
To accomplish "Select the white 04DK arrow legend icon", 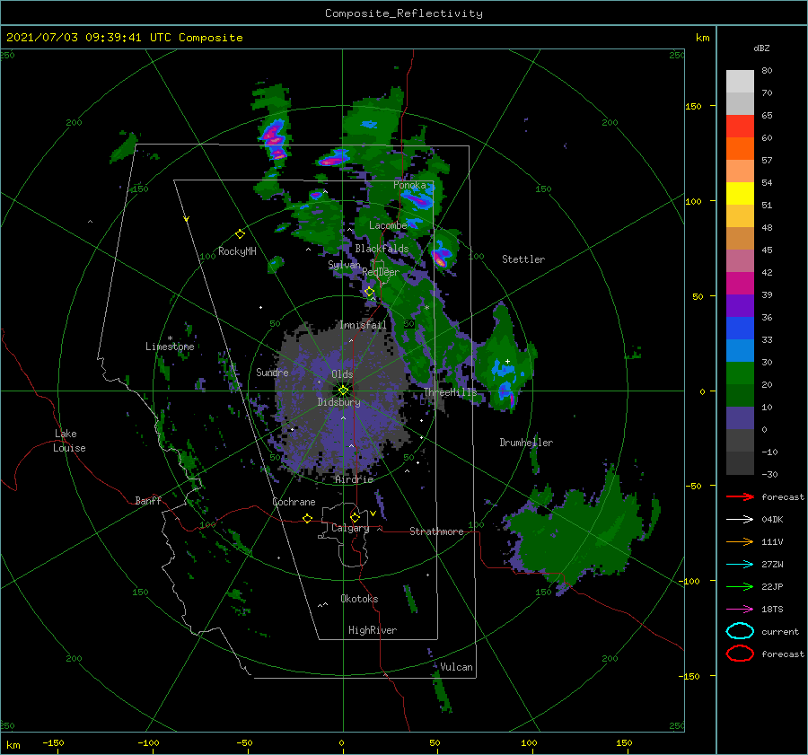I will (x=740, y=519).
